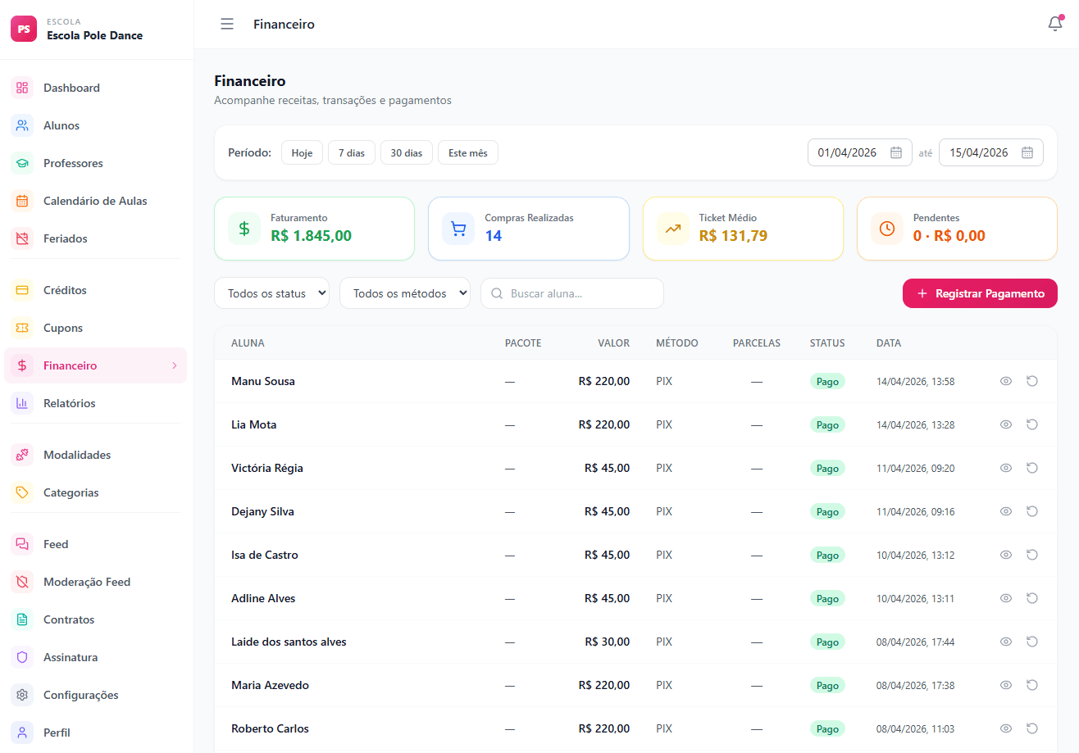Open the Todos os métodos dropdown
1079x753 pixels.
[x=405, y=293]
